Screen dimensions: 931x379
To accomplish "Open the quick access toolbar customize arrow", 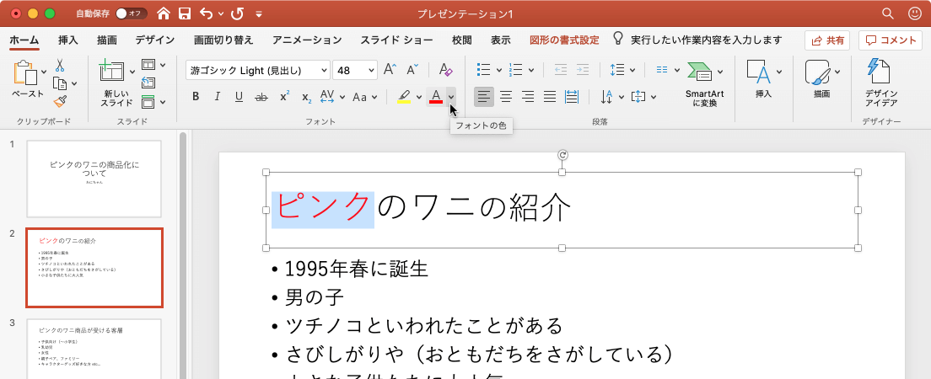I will (259, 13).
